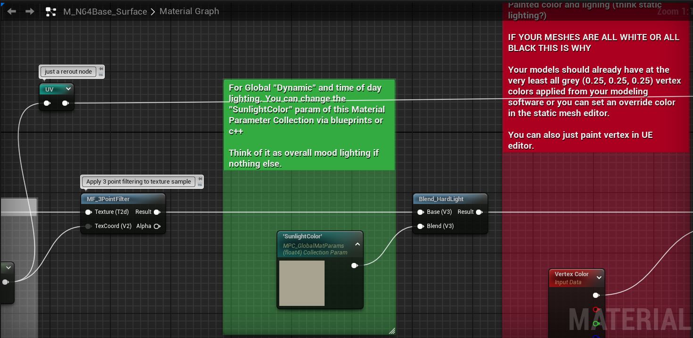The image size is (693, 338).
Task: Click the TexCoord (V2) input pin
Action: [88, 226]
